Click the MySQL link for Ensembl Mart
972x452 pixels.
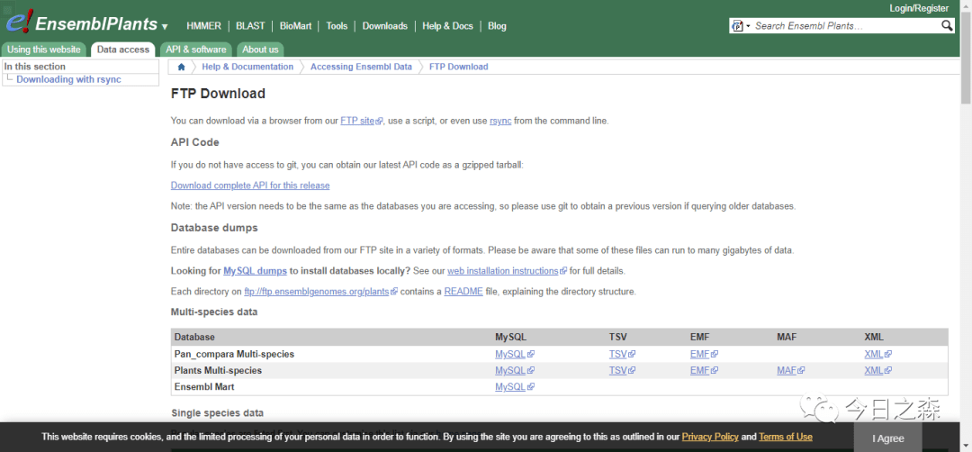coord(510,386)
